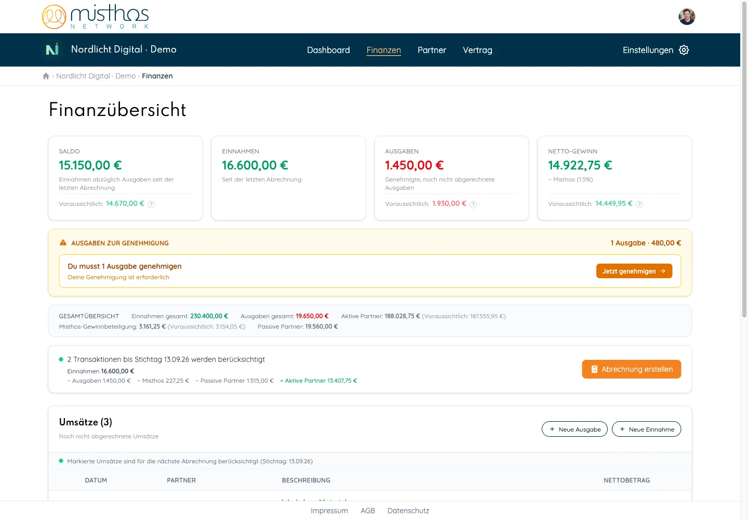Click the PARTNER column header
Screen dimensions: 748x520
click(x=181, y=480)
